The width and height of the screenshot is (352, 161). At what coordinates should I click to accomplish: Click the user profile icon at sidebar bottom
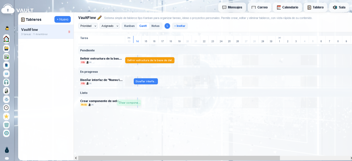(7, 150)
